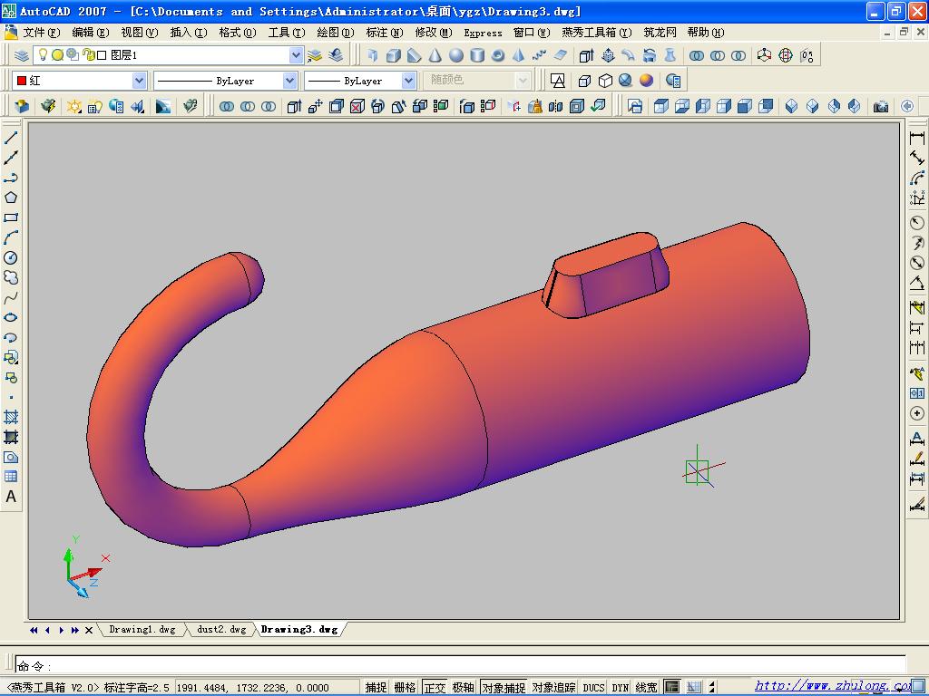Switch to SW Isometric view
Screen dimensions: 929x696
pos(791,106)
